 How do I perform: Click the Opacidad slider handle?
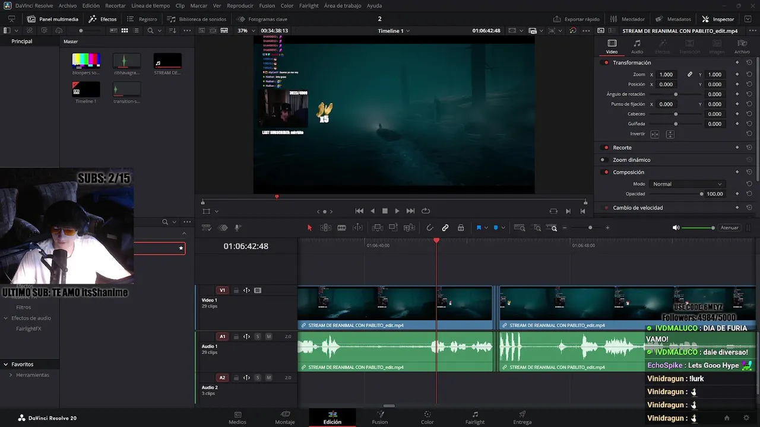701,194
